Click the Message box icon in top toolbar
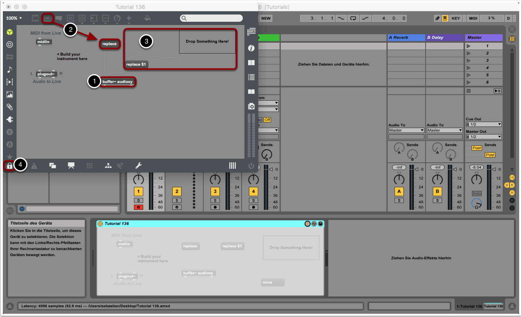The height and width of the screenshot is (317, 522). pyautogui.click(x=48, y=18)
